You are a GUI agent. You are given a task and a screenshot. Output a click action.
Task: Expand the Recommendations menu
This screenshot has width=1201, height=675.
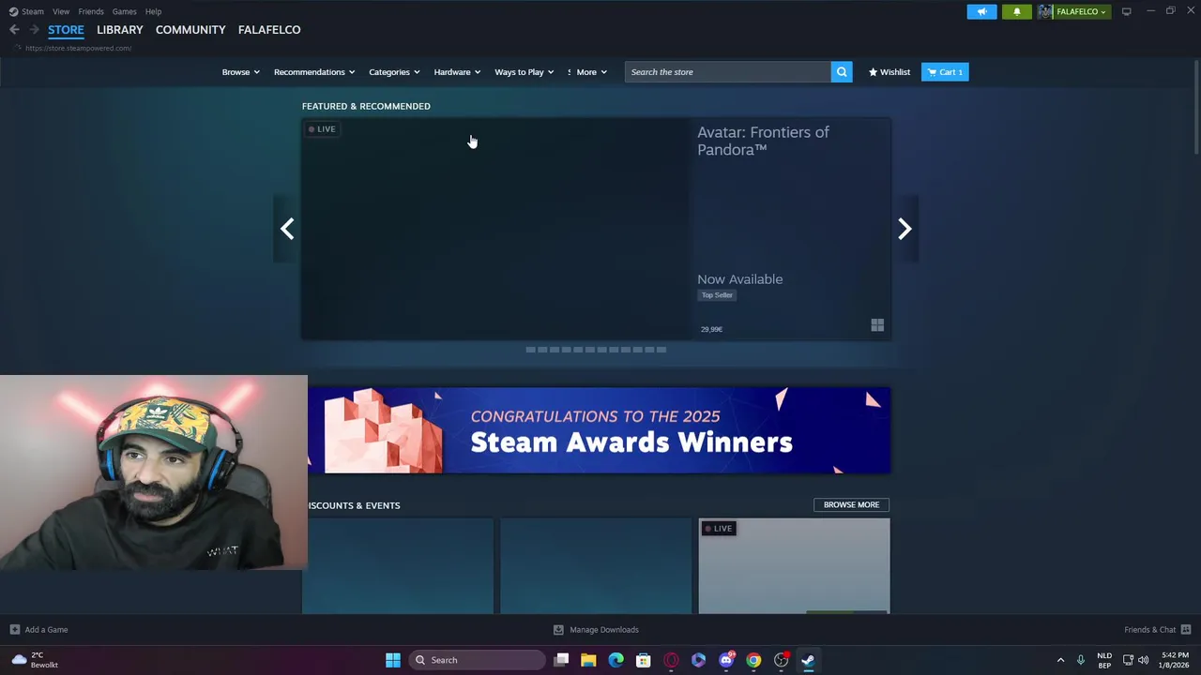(313, 72)
